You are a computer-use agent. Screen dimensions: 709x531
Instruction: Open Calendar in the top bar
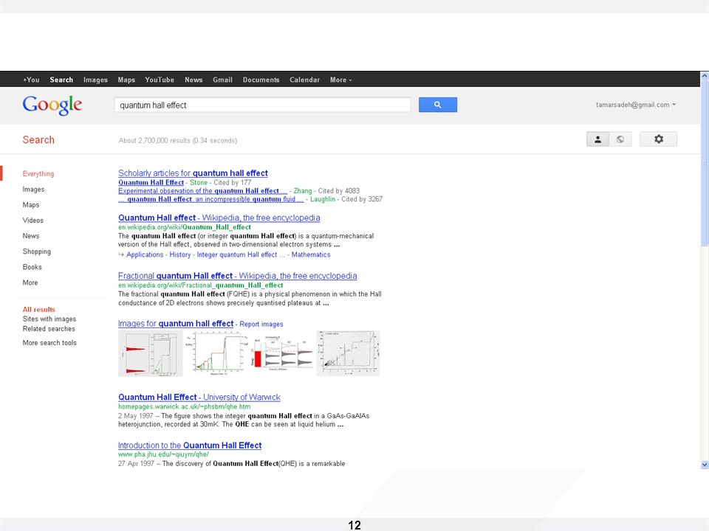pyautogui.click(x=304, y=80)
